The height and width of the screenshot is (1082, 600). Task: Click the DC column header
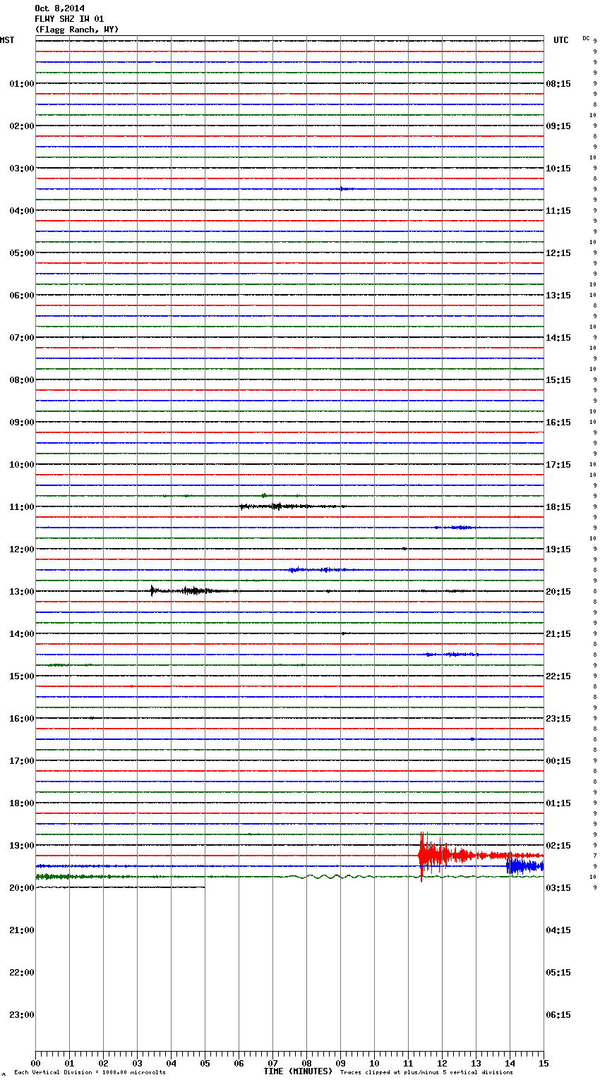click(x=586, y=38)
